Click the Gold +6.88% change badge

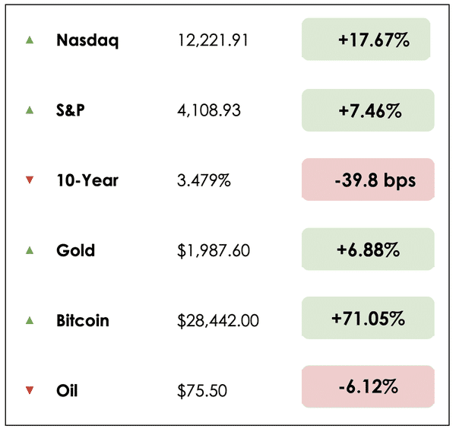point(368,249)
